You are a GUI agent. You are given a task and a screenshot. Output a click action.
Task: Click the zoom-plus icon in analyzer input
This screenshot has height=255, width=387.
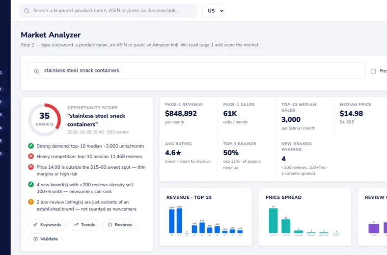(x=37, y=71)
